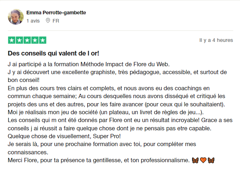240x169 pixels.
Task: Click the third green rating star
Action: click(27, 40)
